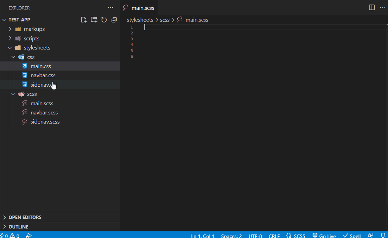Click the EXPLORER panel title

[19, 8]
